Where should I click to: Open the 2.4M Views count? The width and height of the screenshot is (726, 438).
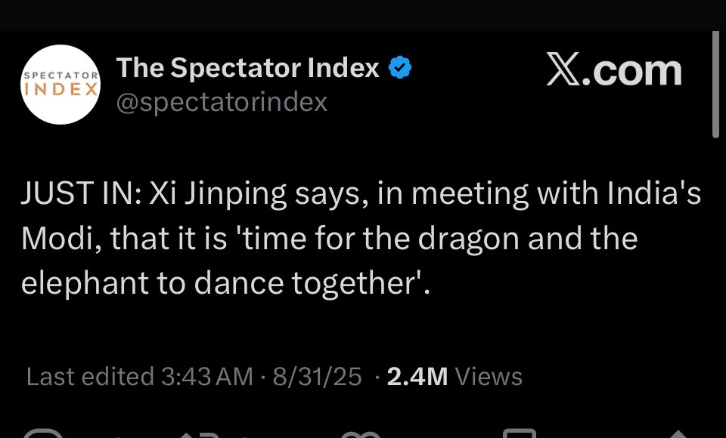(455, 376)
